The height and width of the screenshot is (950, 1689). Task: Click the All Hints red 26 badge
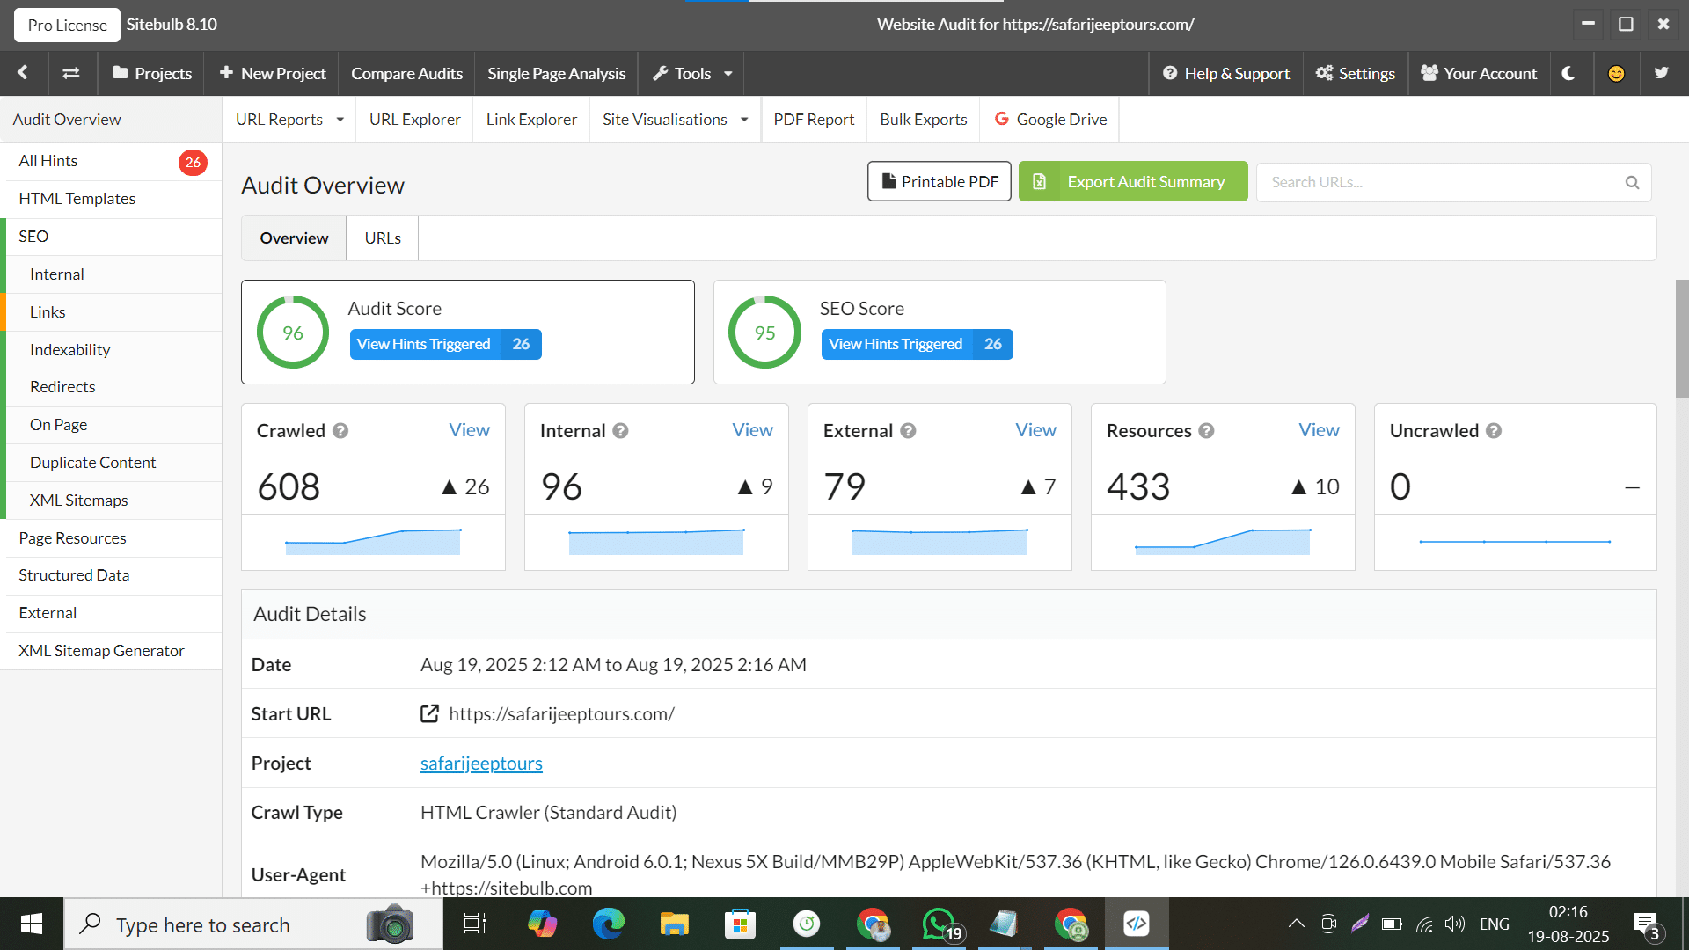point(193,162)
